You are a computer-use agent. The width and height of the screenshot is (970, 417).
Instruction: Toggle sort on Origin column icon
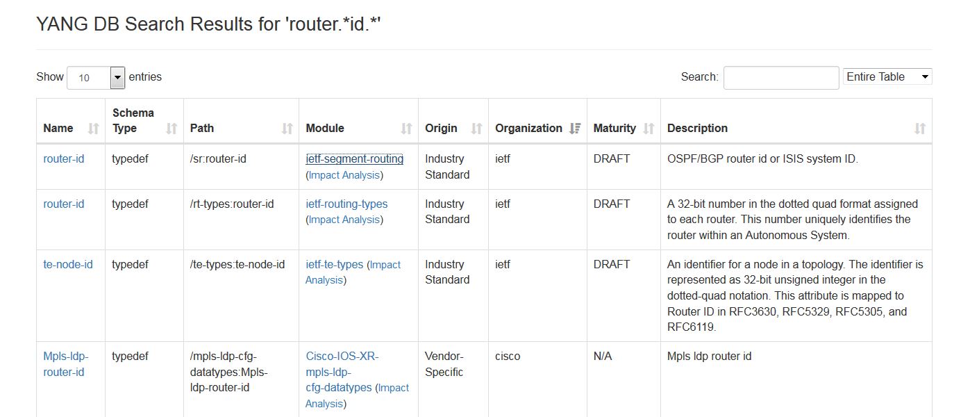(x=477, y=129)
